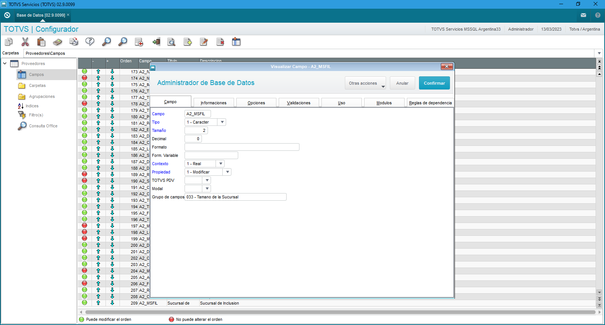605x325 pixels.
Task: Click the Copy toolbar icon
Action: coord(8,42)
